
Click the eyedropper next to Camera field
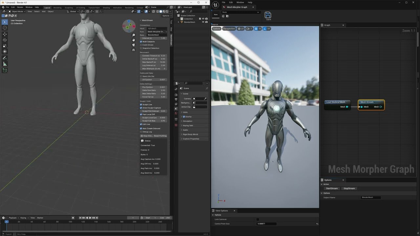point(205,99)
